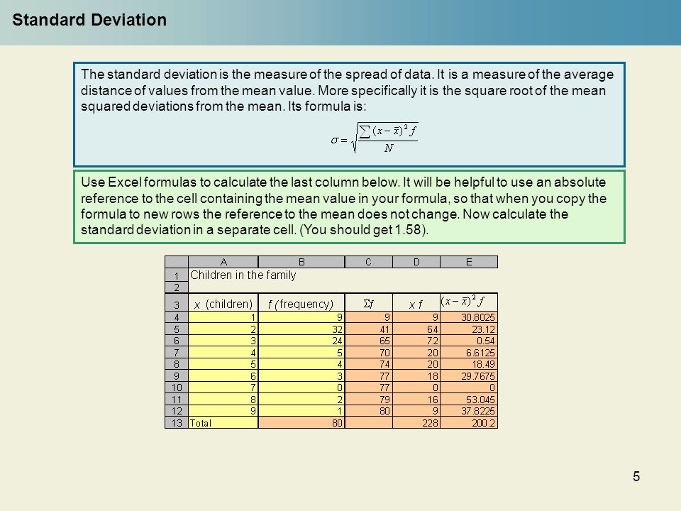Click the 'Total' label cell
Viewport: 681px width, 511px height.
tap(223, 423)
